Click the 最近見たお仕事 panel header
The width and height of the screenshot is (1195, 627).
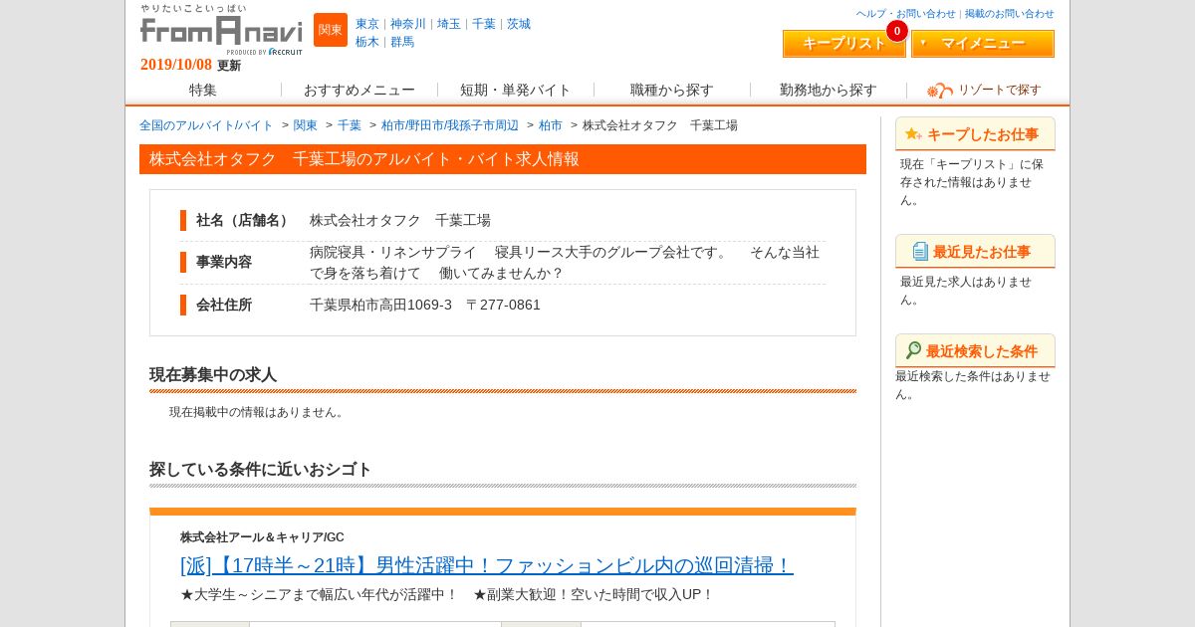click(x=975, y=252)
